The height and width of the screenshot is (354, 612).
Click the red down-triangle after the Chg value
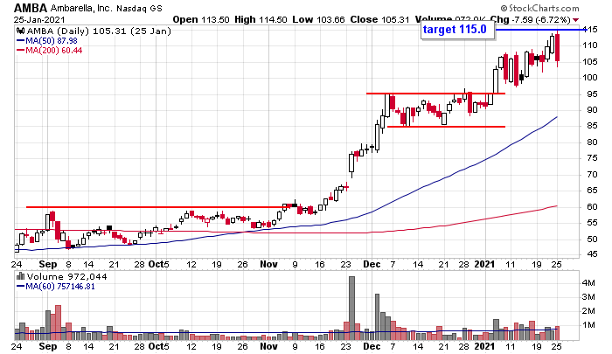pyautogui.click(x=576, y=20)
